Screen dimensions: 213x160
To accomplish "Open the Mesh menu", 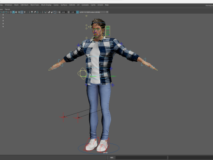I will [x=16, y=5].
